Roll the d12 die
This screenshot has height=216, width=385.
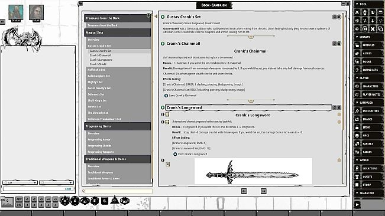point(75,201)
